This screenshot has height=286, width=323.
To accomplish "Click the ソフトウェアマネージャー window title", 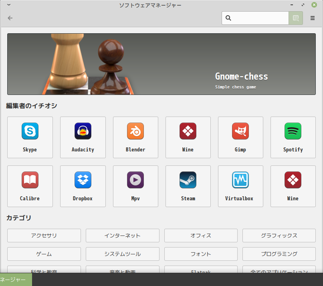I will (x=150, y=5).
